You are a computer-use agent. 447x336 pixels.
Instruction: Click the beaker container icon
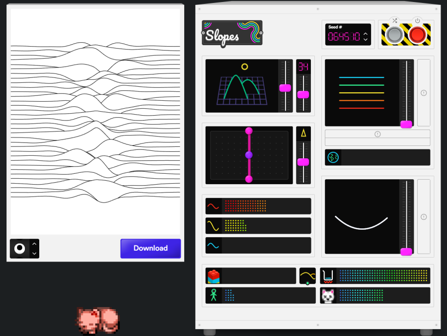click(328, 276)
